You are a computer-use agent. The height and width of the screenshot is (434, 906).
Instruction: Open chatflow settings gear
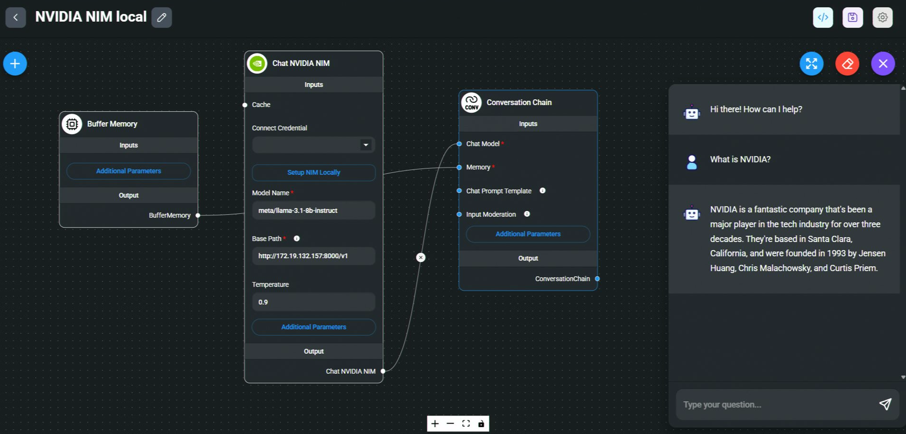882,17
